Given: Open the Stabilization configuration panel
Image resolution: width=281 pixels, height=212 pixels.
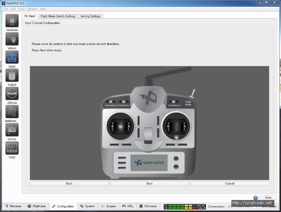Looking at the screenshot, I should coord(12,112).
